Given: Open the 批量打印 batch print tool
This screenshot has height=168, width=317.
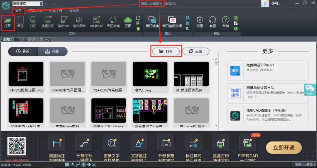Looking at the screenshot, I should [48, 22].
